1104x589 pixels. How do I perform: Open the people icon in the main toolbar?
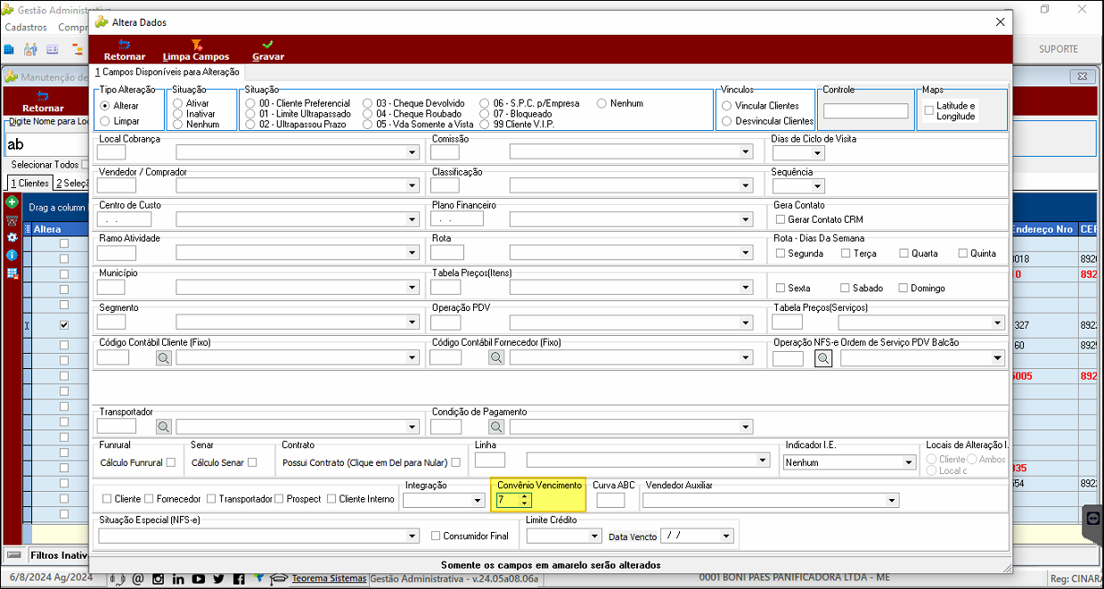[31, 49]
